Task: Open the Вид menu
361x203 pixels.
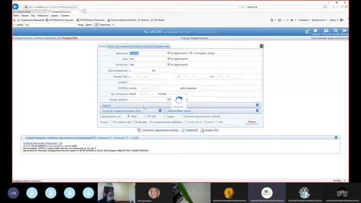Action: click(33, 16)
